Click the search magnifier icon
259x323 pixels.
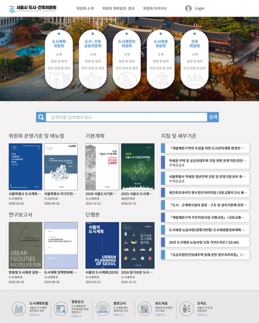click(x=41, y=117)
